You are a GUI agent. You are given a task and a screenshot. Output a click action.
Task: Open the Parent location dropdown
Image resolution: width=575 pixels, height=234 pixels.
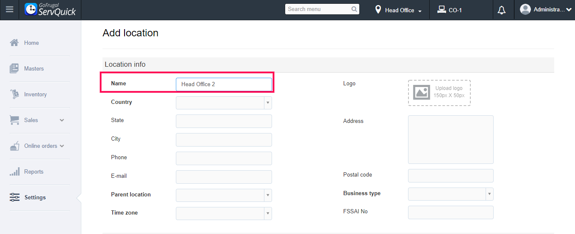point(224,195)
